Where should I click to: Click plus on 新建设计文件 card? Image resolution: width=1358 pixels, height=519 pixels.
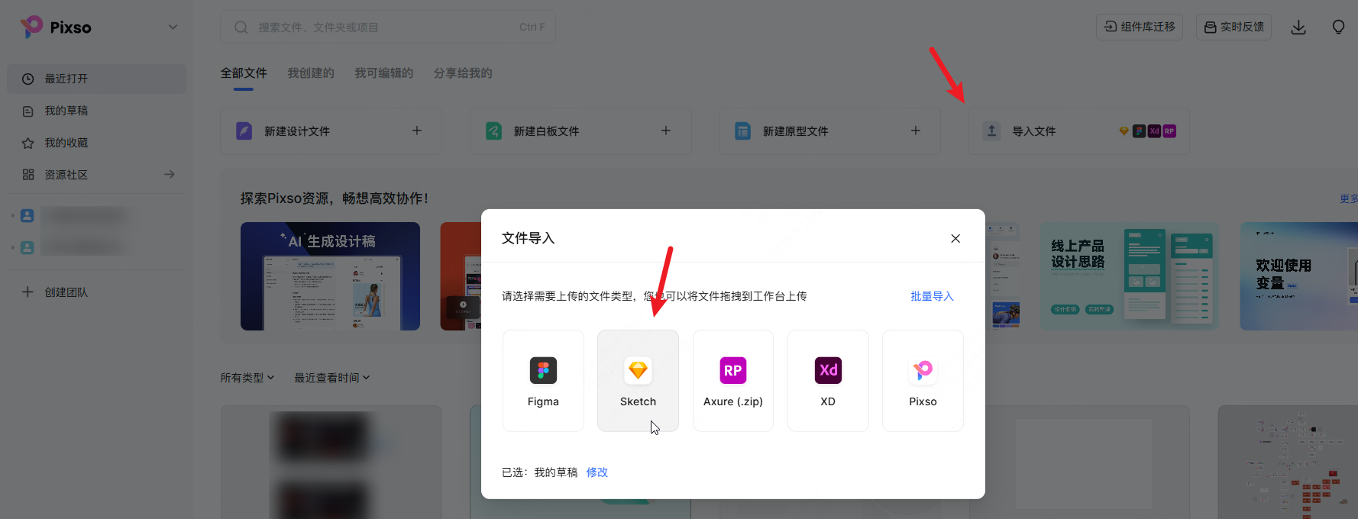(417, 131)
